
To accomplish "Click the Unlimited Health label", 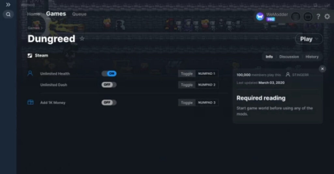I will pos(55,74).
